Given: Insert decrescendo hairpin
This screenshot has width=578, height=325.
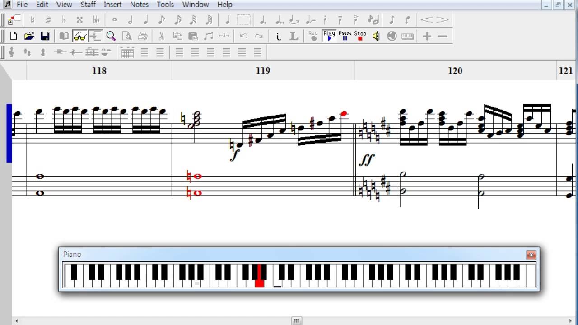Looking at the screenshot, I should [442, 20].
